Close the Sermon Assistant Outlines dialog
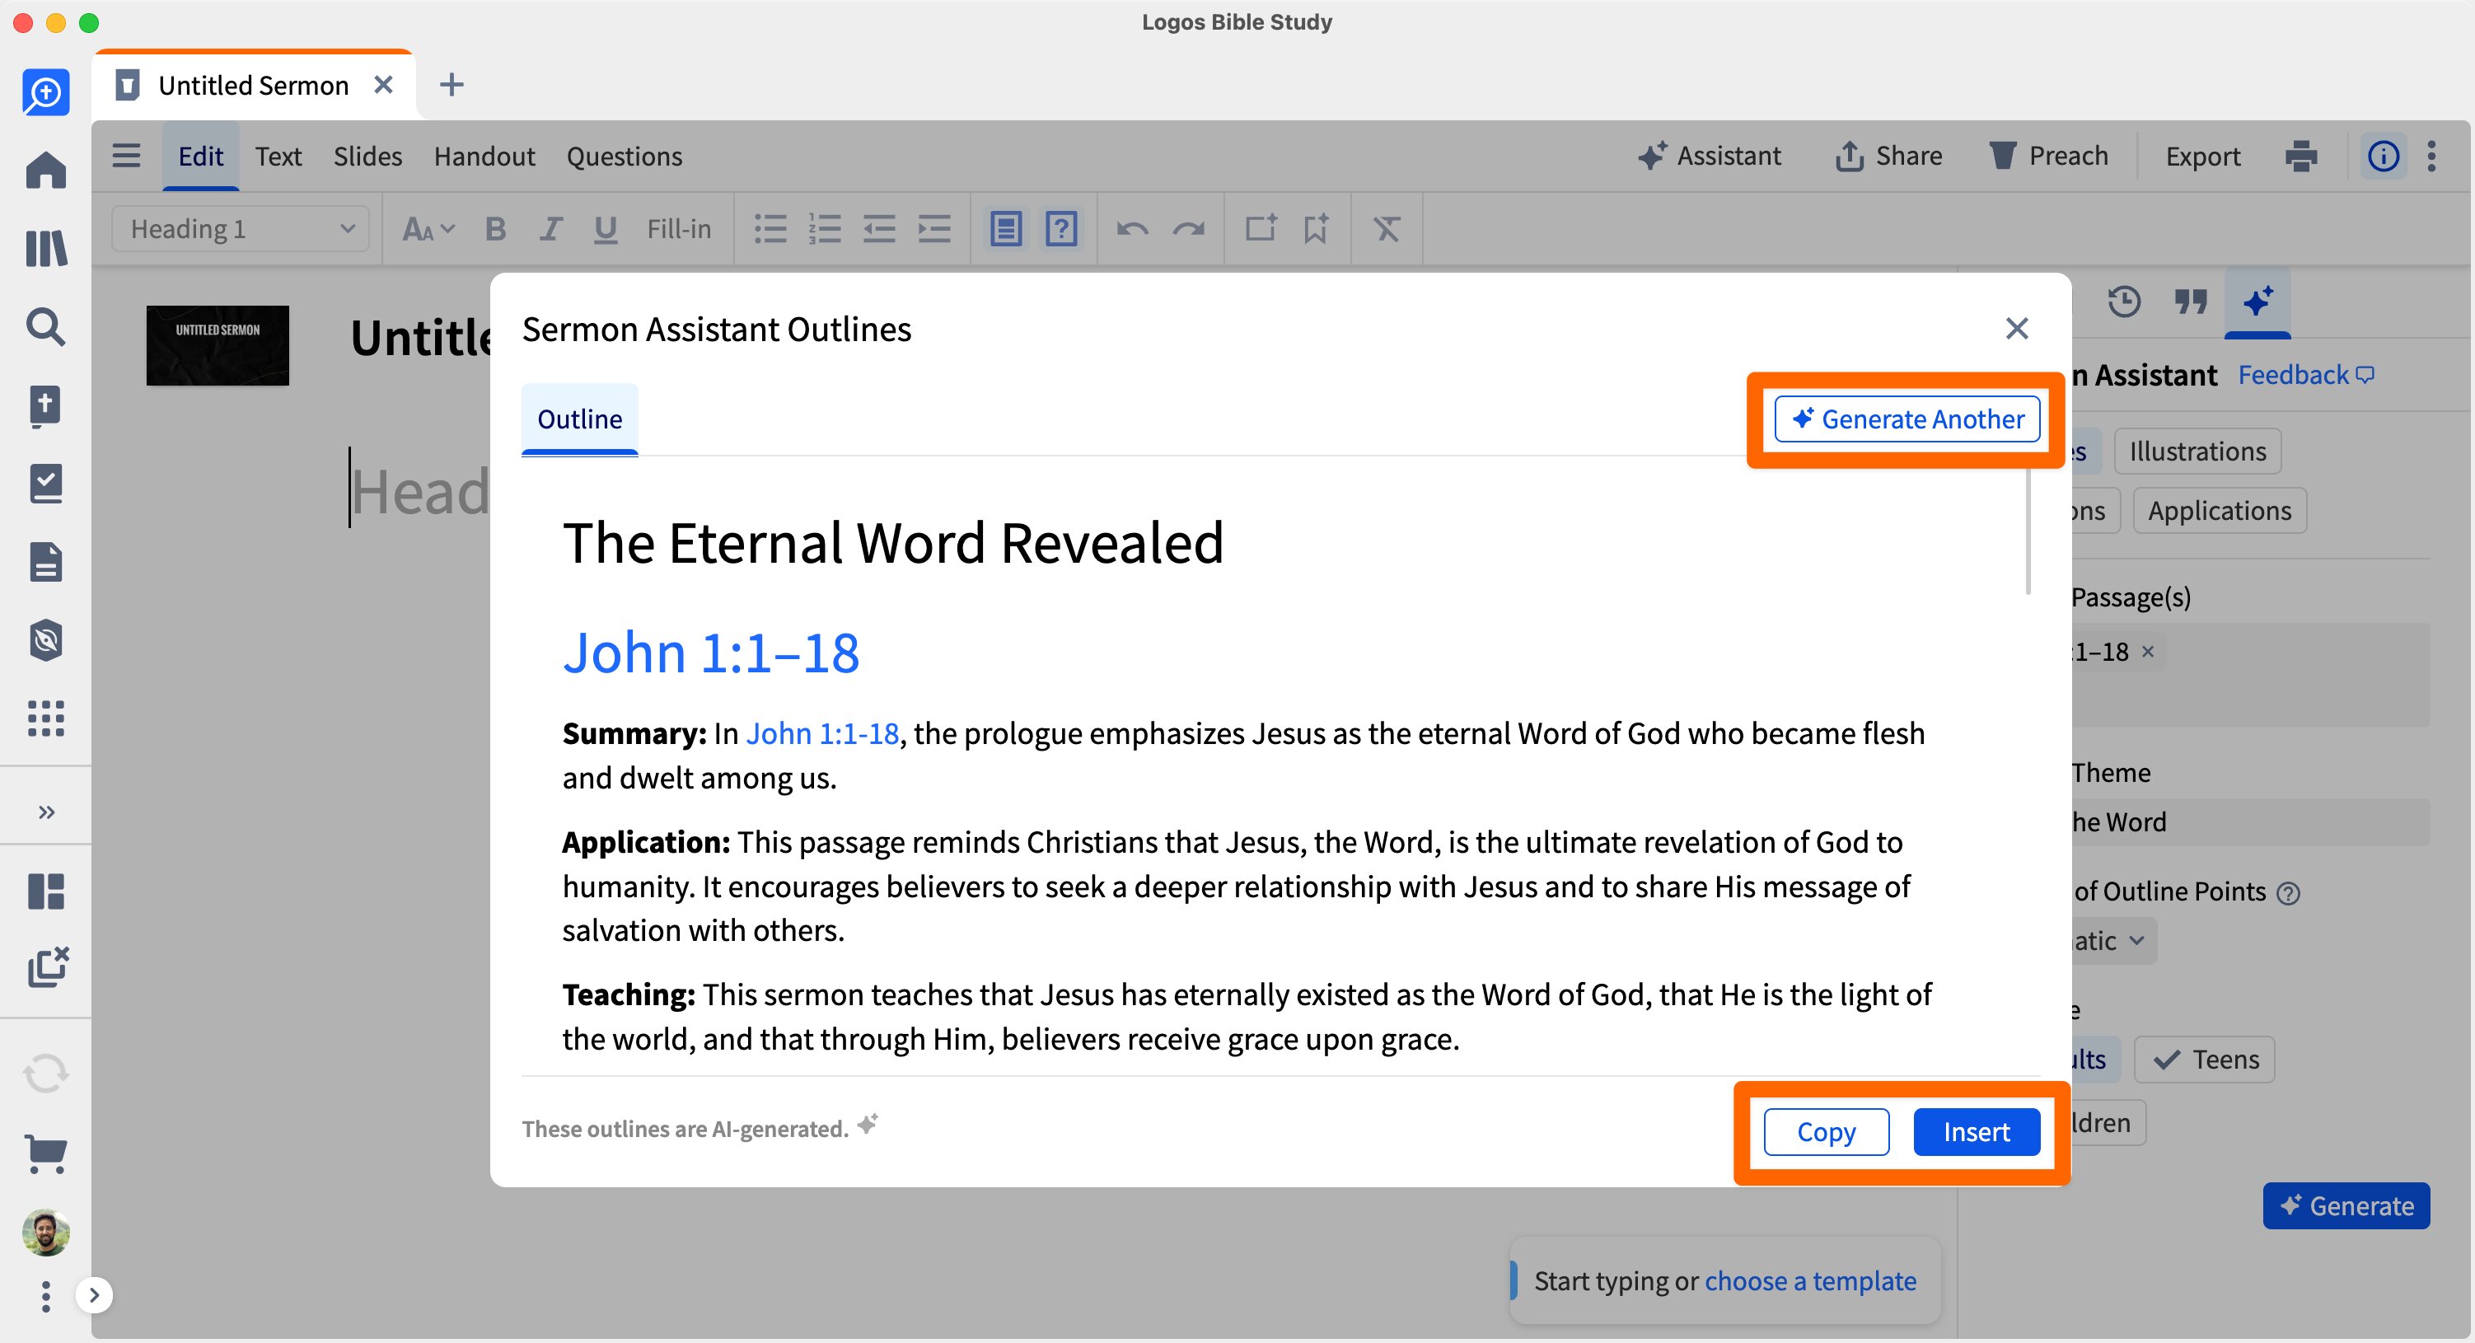This screenshot has height=1343, width=2475. point(2017,329)
